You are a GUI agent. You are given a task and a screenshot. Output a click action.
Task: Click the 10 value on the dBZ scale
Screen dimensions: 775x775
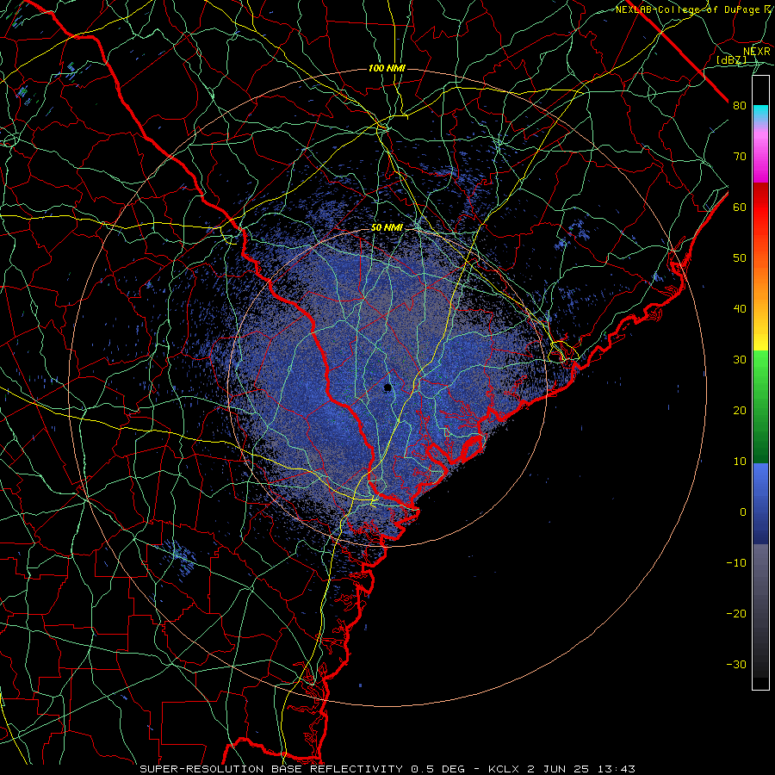click(740, 462)
